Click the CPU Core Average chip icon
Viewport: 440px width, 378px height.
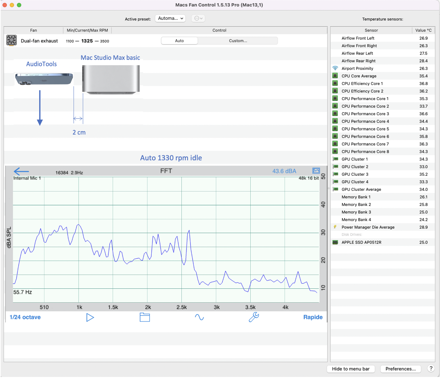pyautogui.click(x=335, y=76)
